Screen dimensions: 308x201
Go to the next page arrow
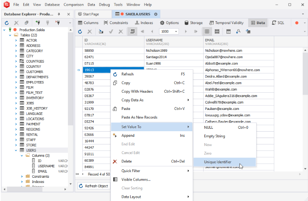tap(186, 31)
